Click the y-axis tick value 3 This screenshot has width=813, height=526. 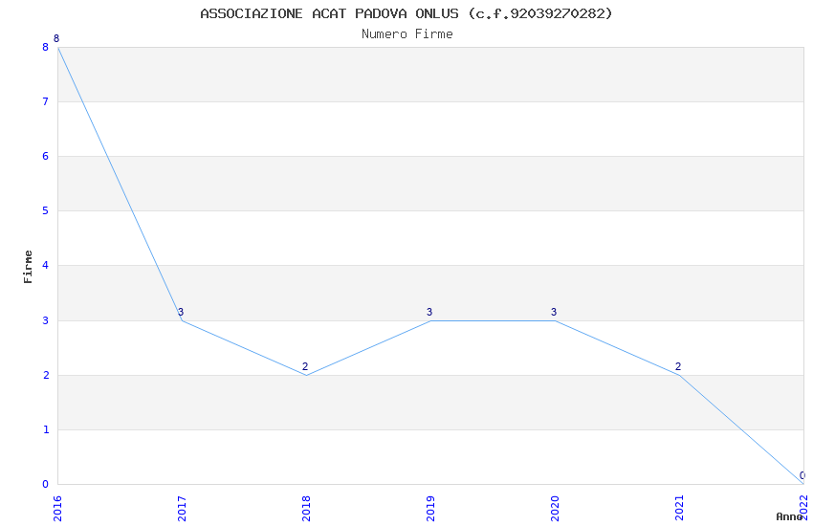point(46,320)
